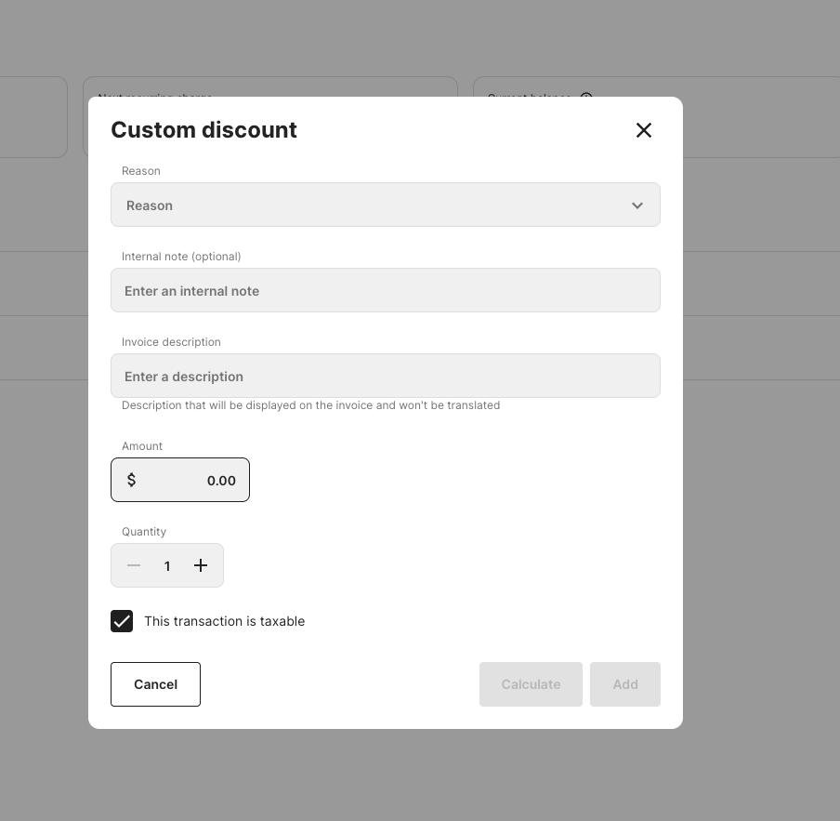
Task: Click the Add button
Action: point(625,684)
